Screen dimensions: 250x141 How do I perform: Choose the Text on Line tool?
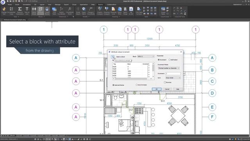coord(27,11)
